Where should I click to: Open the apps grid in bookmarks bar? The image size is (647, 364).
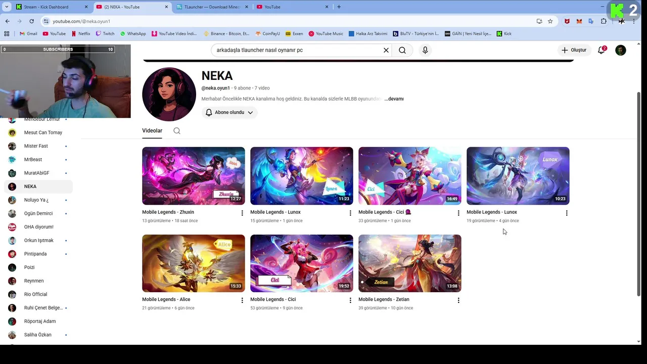(7, 34)
